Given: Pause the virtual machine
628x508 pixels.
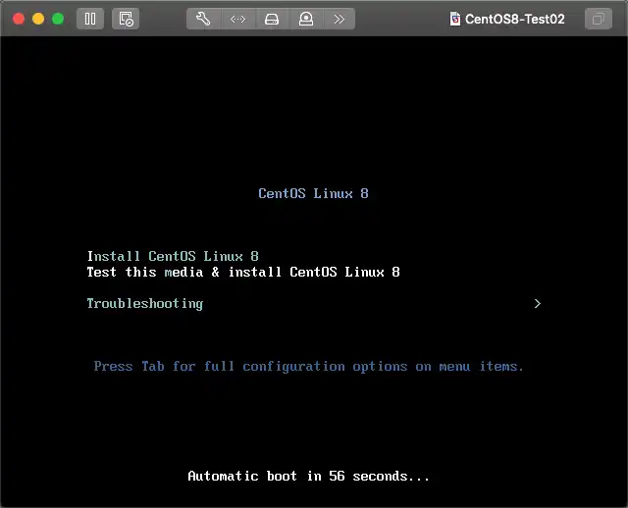Looking at the screenshot, I should pyautogui.click(x=90, y=19).
